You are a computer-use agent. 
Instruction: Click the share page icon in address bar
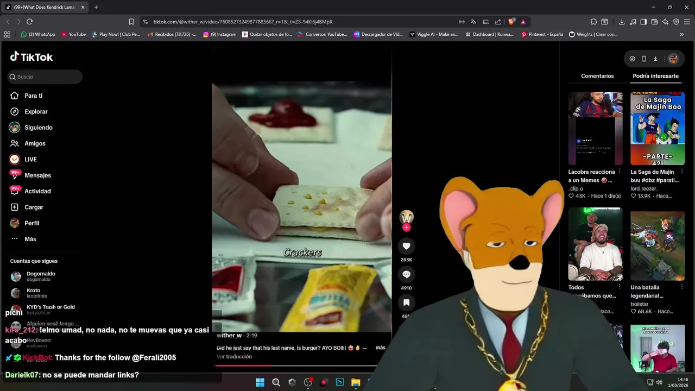point(498,22)
